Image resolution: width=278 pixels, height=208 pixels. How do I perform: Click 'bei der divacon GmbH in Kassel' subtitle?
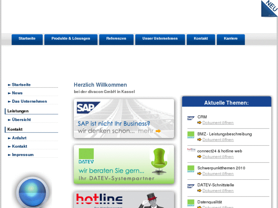tap(104, 92)
